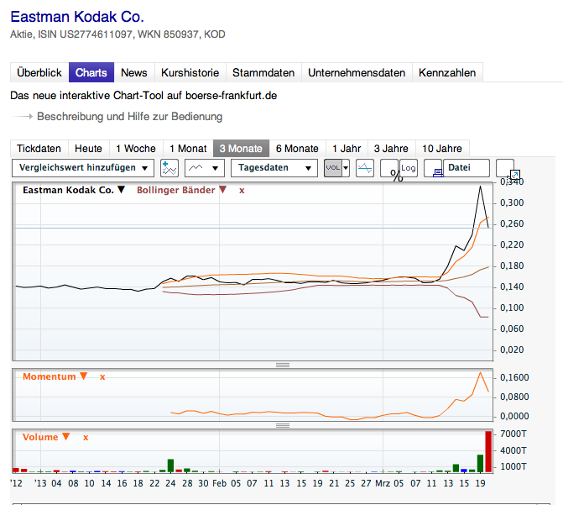Image resolution: width=563 pixels, height=505 pixels.
Task: Click the 7000T volume axis label
Action: pos(513,434)
